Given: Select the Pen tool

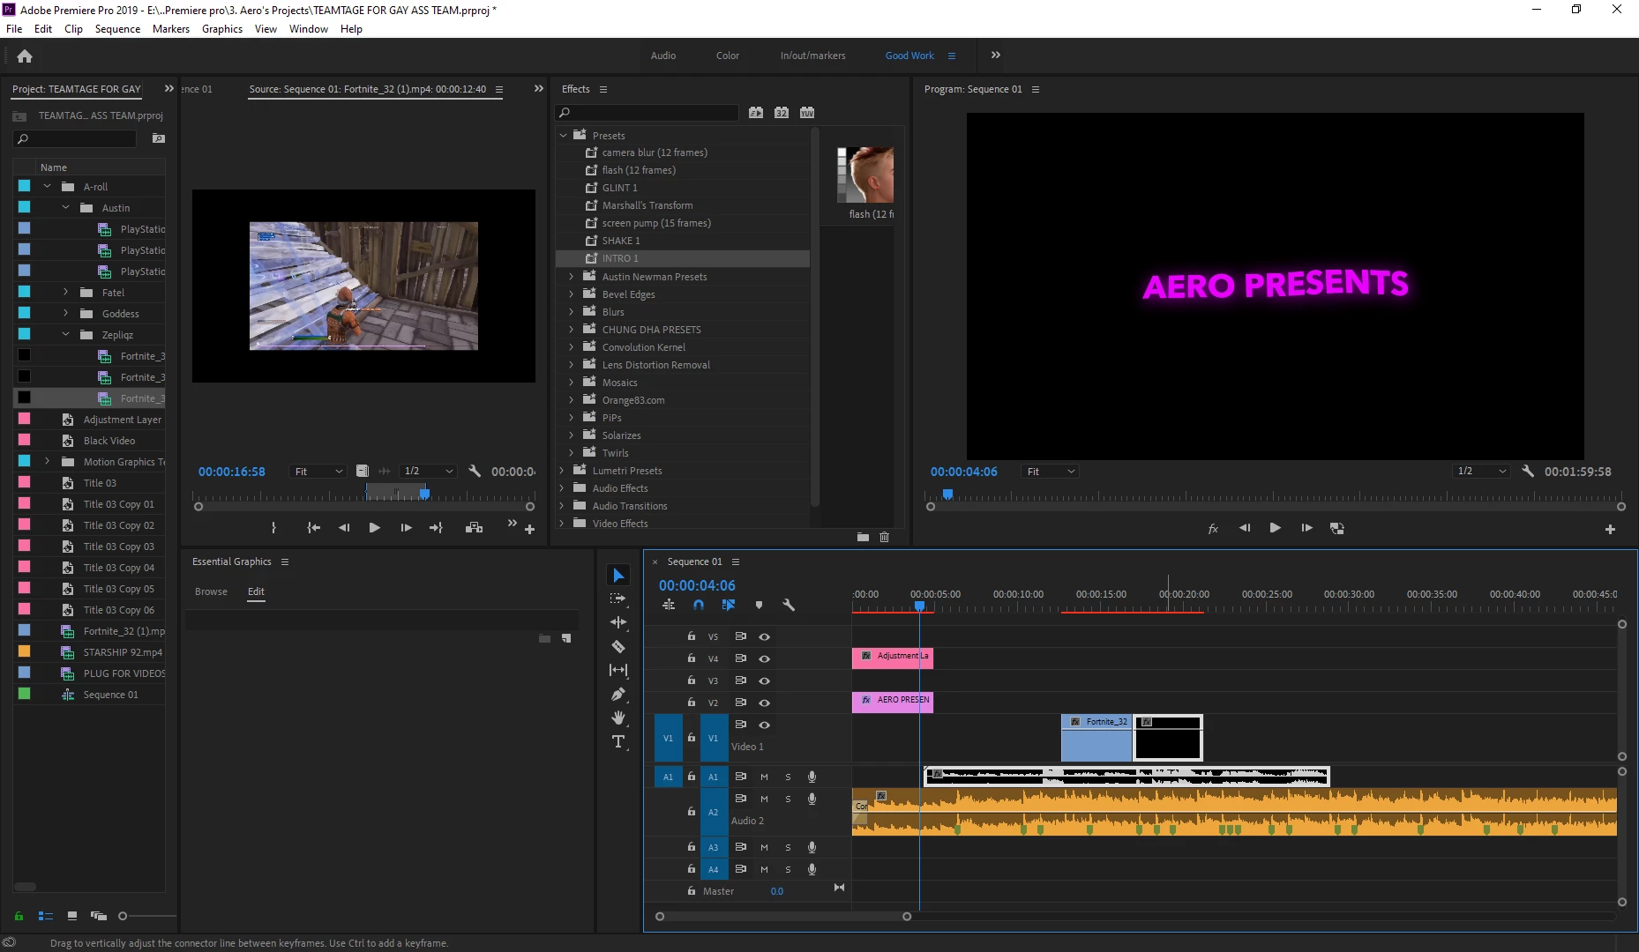Looking at the screenshot, I should click(x=618, y=694).
